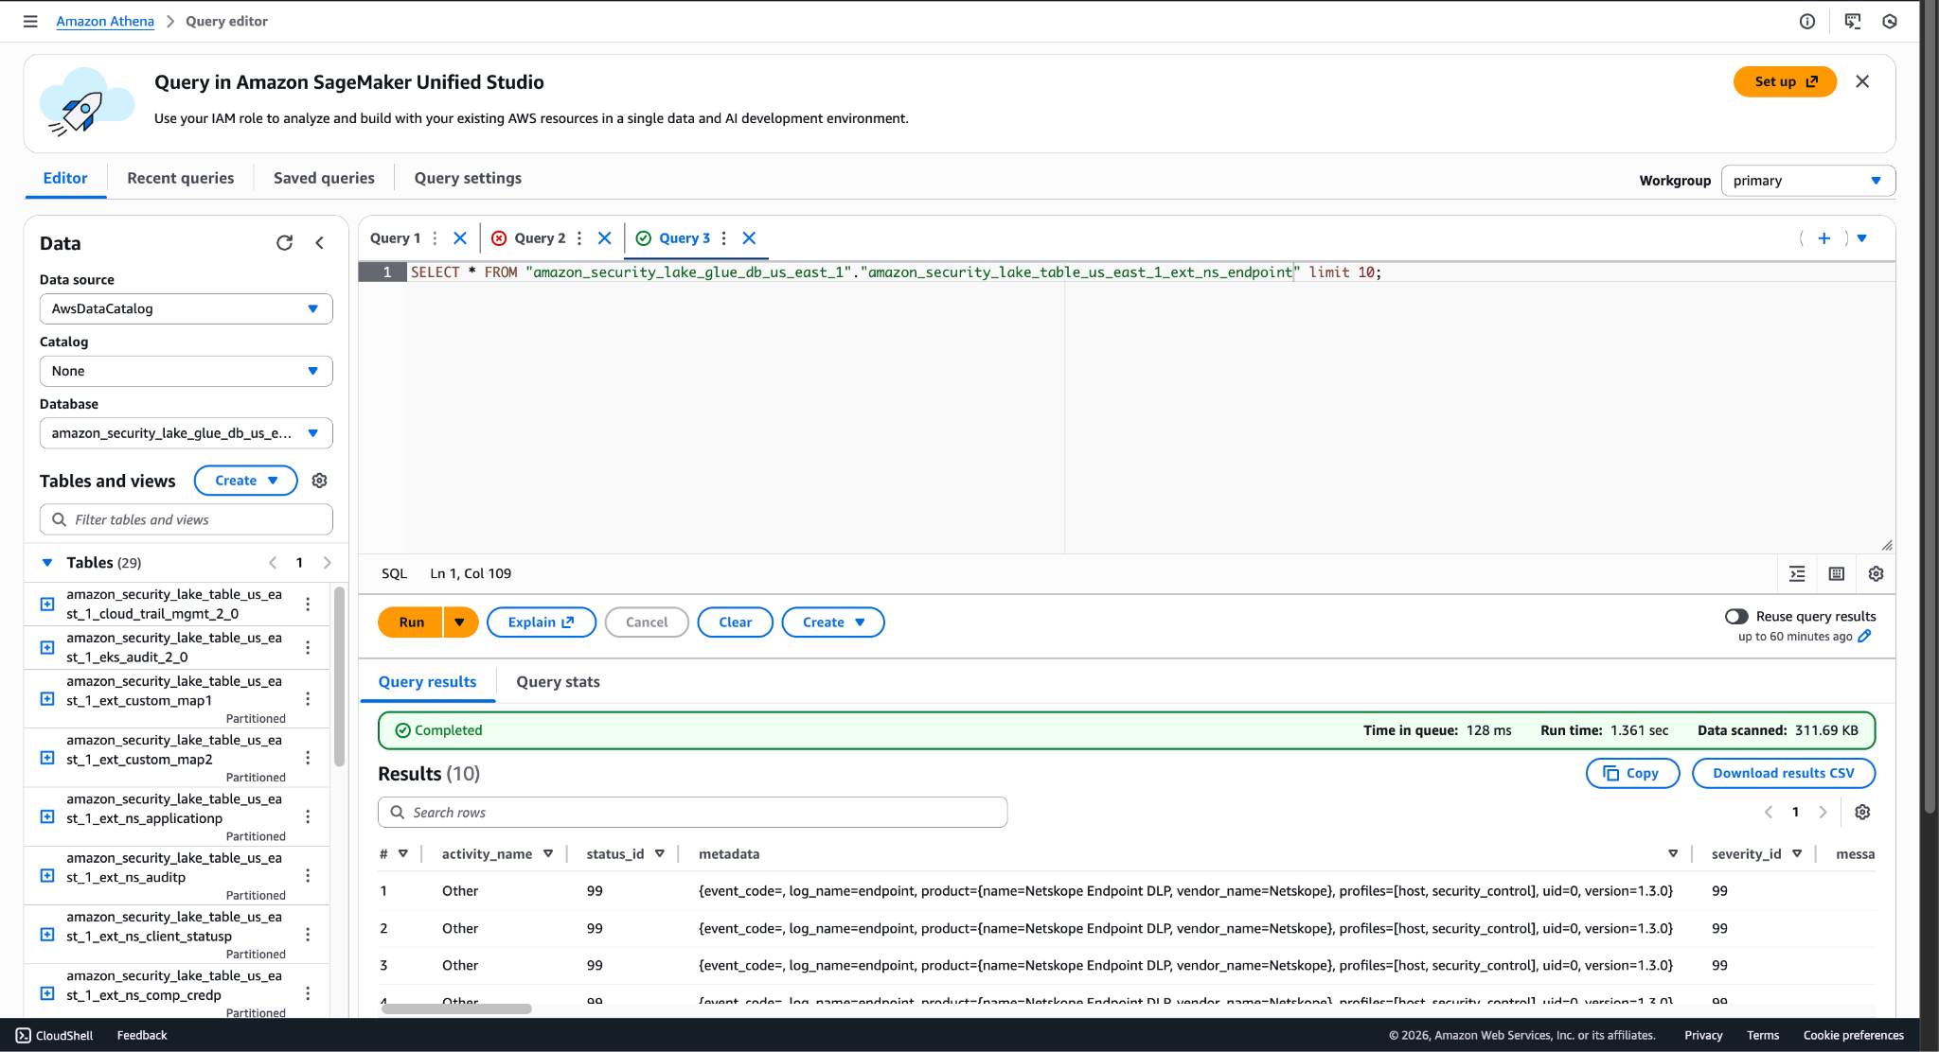Screen dimensions: 1939x1052
Task: Close the Query 1 tab
Action: (460, 238)
